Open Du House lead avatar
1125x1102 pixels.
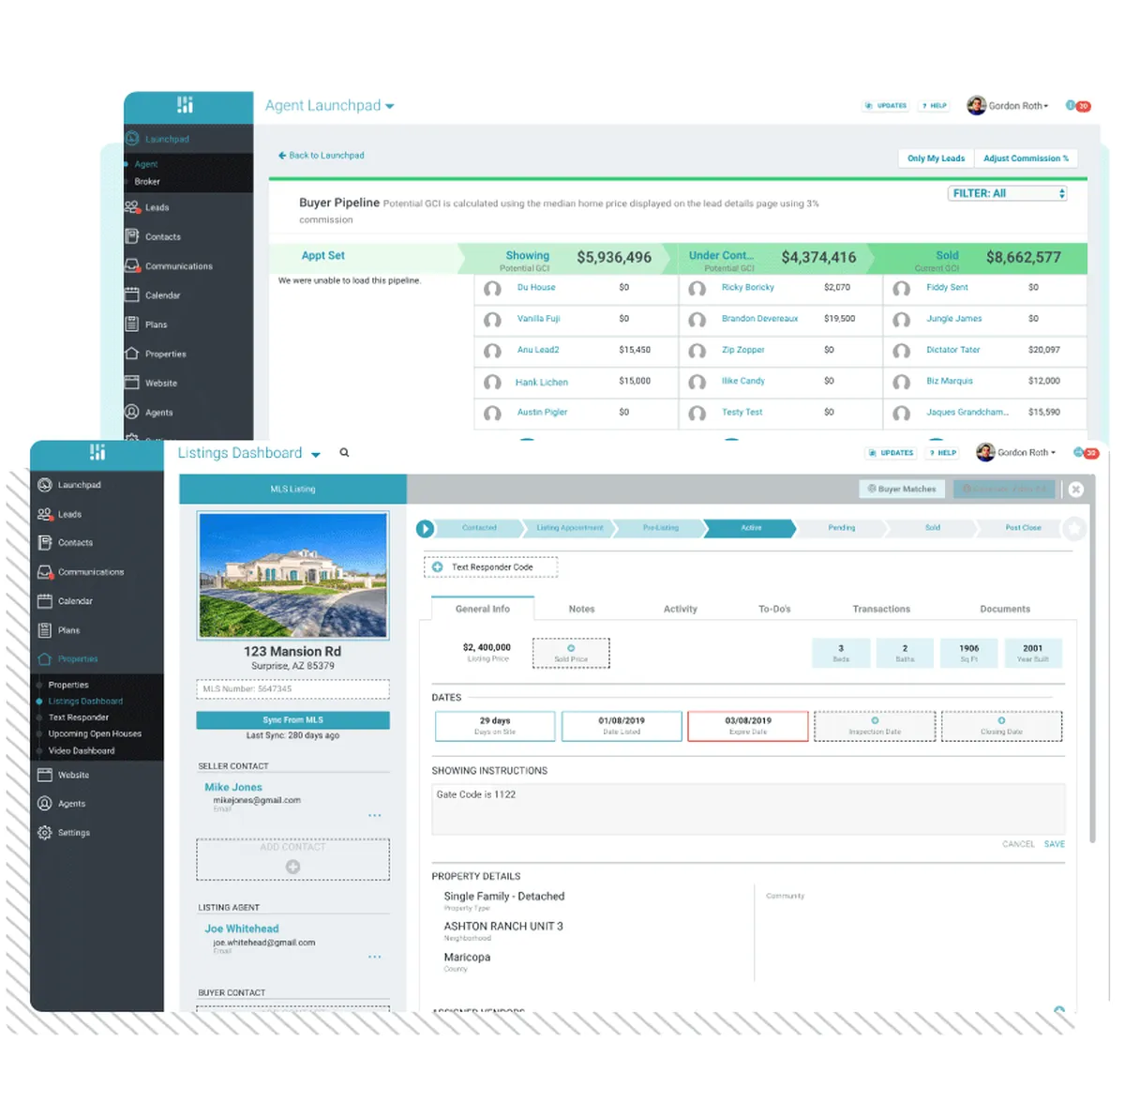tap(492, 289)
